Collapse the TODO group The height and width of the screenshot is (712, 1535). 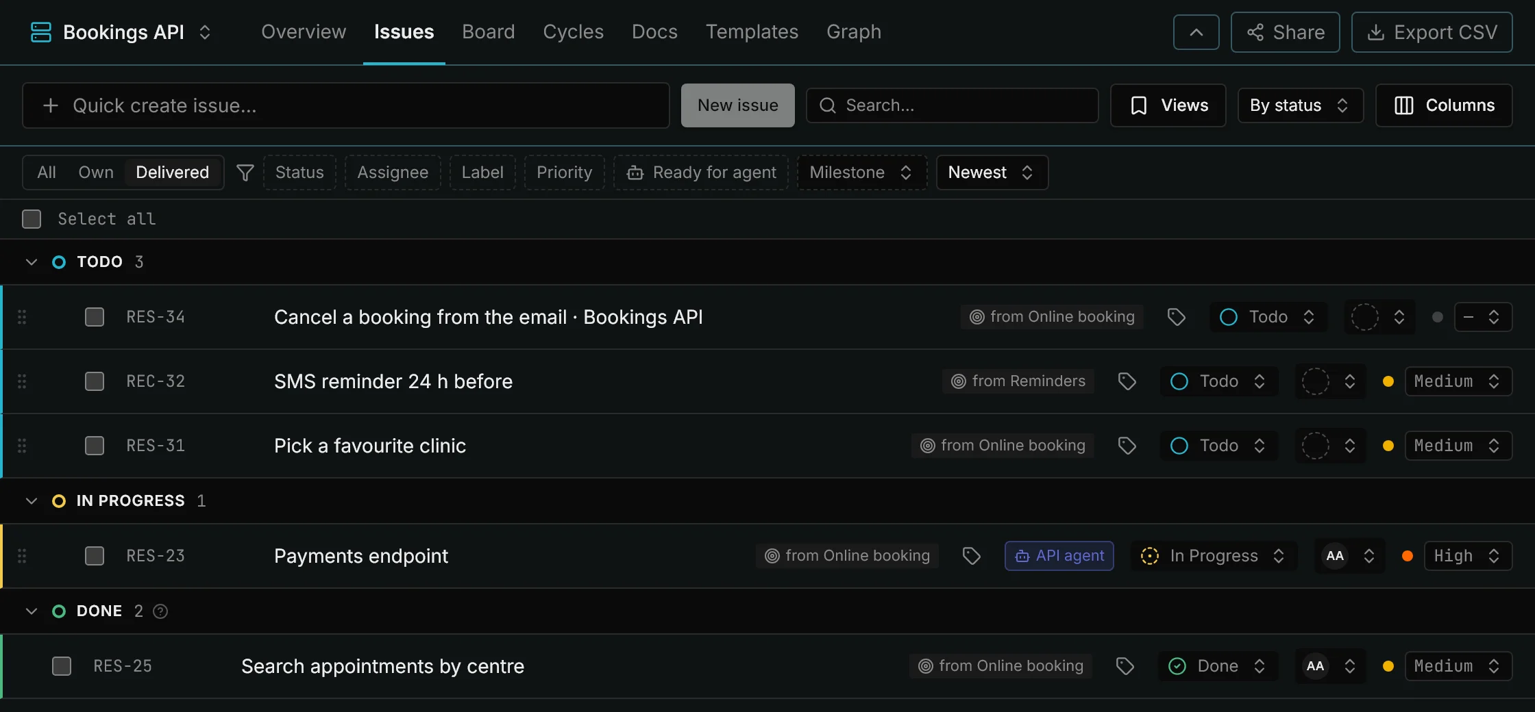[32, 262]
